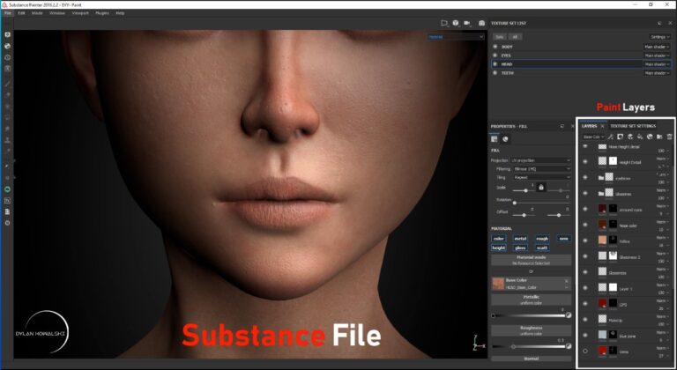Toggle the scatt channel in Material
The height and width of the screenshot is (370, 677).
point(542,248)
